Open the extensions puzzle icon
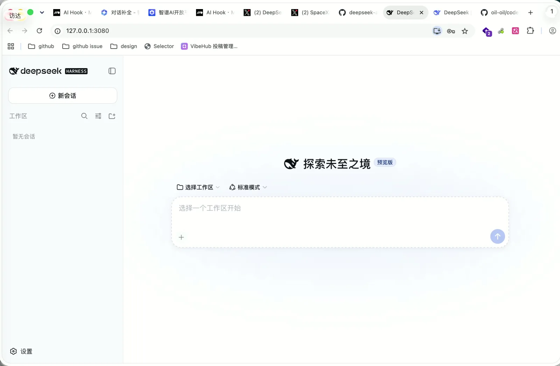This screenshot has width=560, height=366. coord(530,31)
